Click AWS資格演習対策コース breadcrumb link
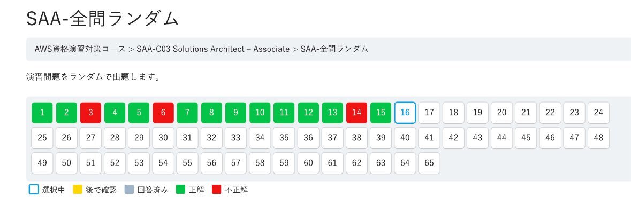The height and width of the screenshot is (204, 631). pyautogui.click(x=80, y=49)
